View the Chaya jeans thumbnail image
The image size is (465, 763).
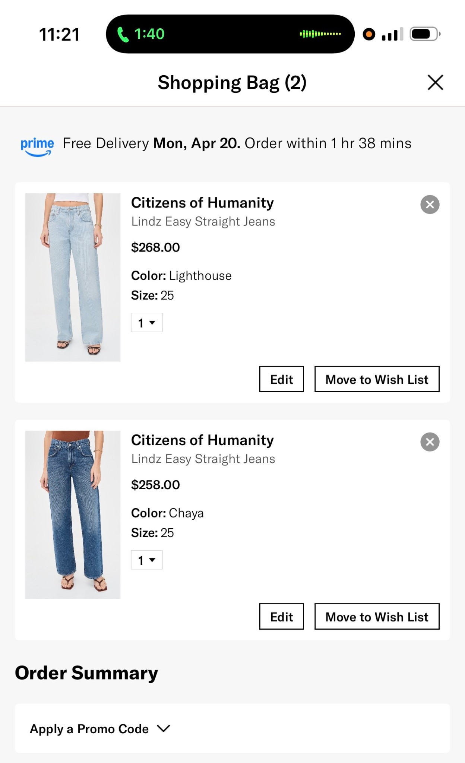(73, 514)
